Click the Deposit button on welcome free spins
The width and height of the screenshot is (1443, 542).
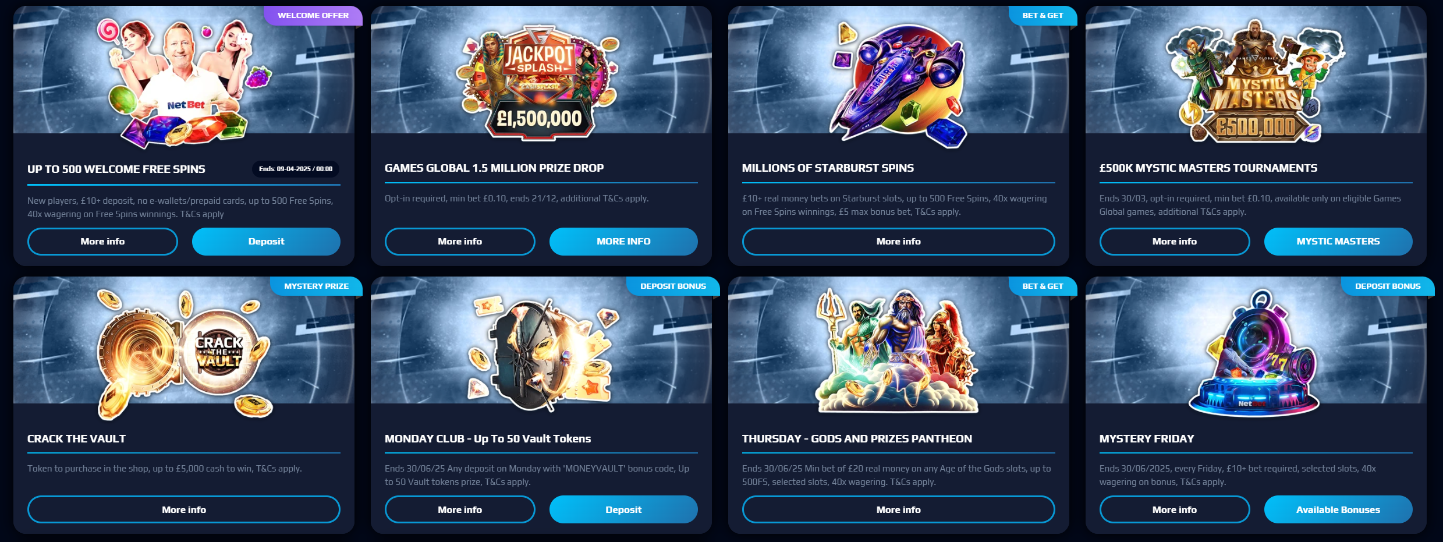click(266, 242)
